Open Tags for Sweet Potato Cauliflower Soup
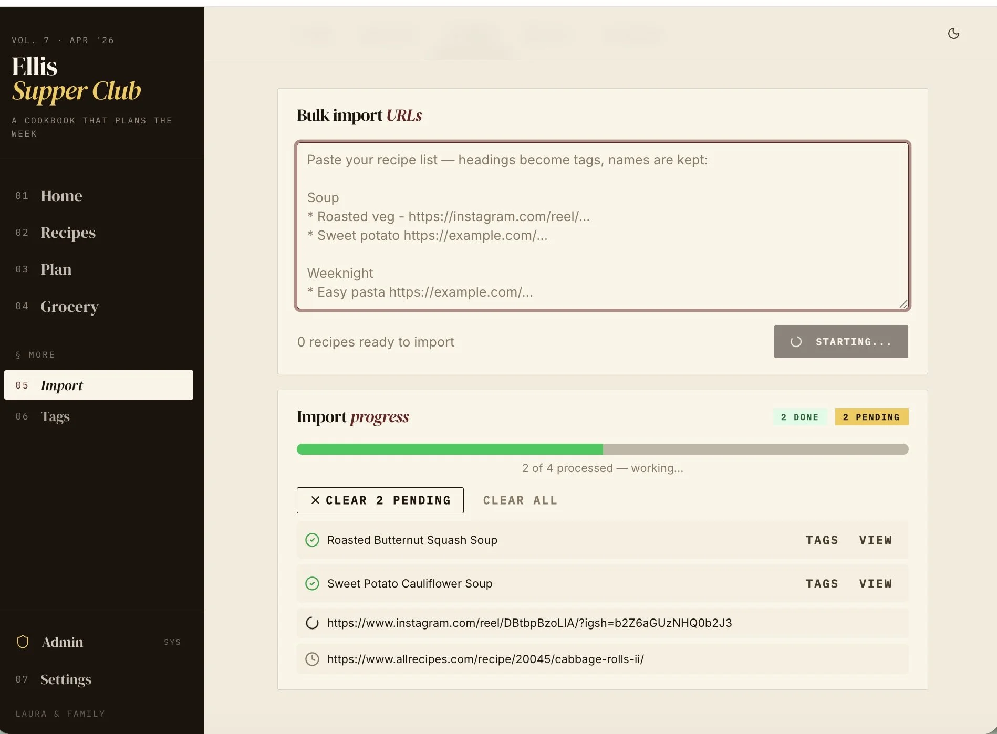This screenshot has height=734, width=997. click(x=822, y=584)
